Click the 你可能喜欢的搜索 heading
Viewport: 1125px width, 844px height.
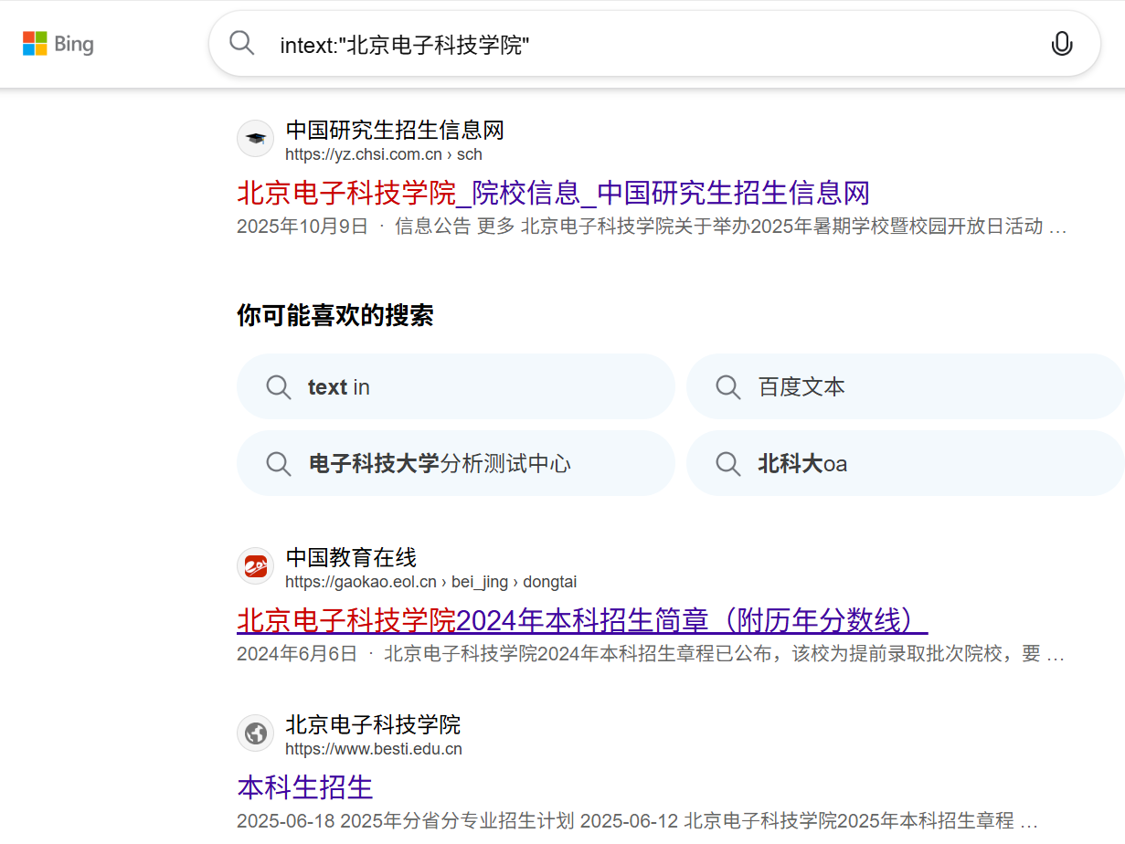click(335, 316)
